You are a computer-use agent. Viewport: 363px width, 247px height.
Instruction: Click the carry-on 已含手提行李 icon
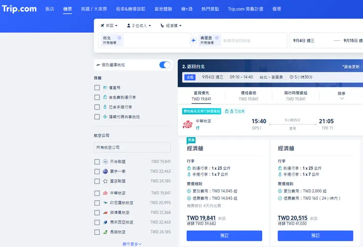[105, 107]
